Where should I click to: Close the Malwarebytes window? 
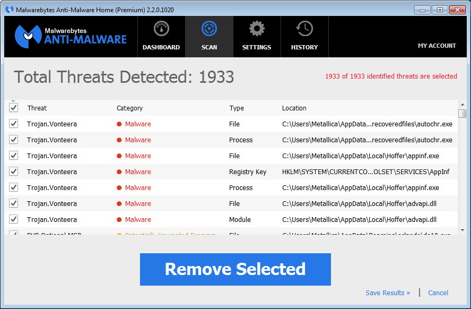[457, 10]
